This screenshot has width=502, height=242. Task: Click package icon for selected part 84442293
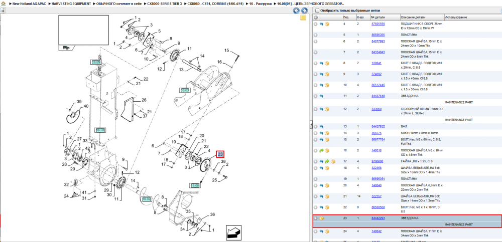pyautogui.click(x=321, y=218)
